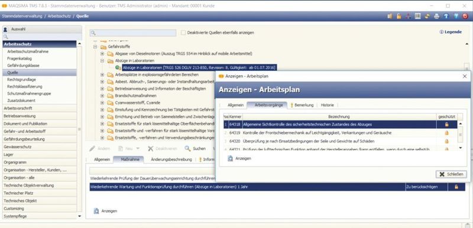Click the lock icon in the 64318 row

[447, 125]
